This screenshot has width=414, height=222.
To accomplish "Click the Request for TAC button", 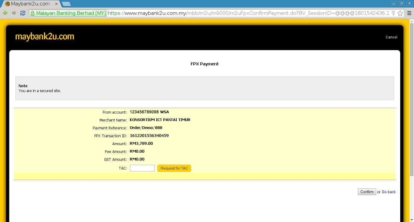I will coord(174,168).
